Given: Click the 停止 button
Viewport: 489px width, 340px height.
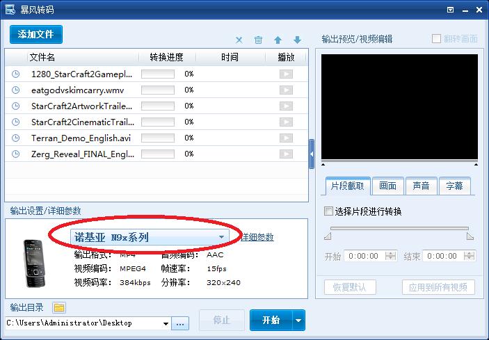Looking at the screenshot, I should click(x=222, y=320).
